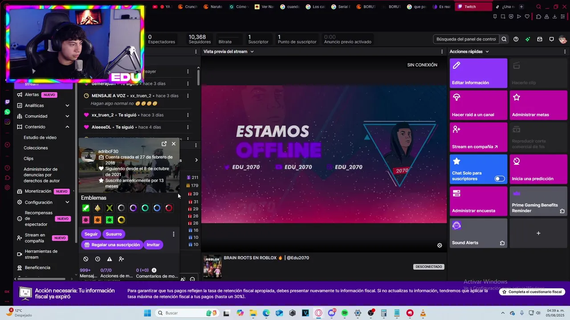This screenshot has height=320, width=570.
Task: Open the Administrar metas action
Action: (538, 105)
